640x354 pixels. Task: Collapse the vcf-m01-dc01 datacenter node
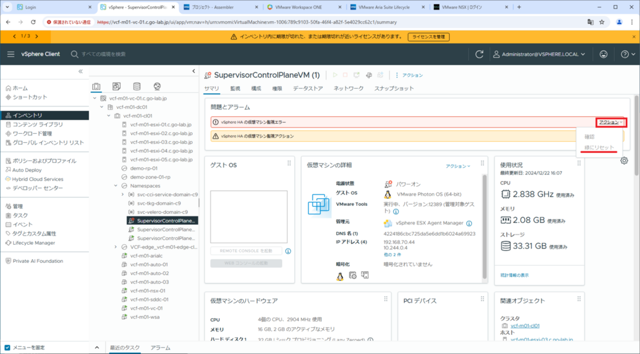click(x=102, y=107)
